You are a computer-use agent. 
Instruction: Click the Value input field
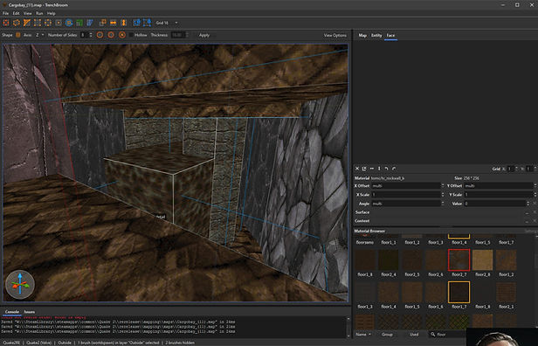point(495,204)
